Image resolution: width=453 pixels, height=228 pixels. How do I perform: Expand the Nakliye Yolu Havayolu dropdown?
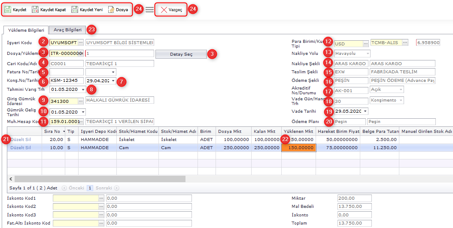[x=368, y=54]
